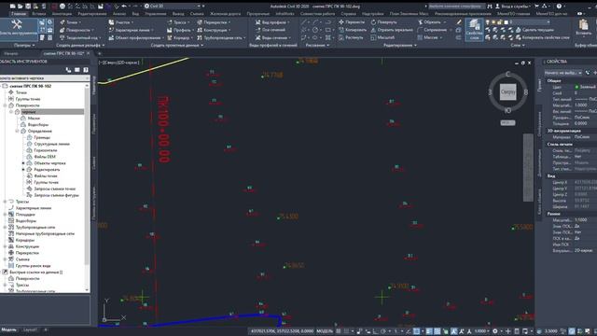Screen dimensions: 597x336
Task: Select the Копировать (Copy) tool
Action: coord(353,30)
